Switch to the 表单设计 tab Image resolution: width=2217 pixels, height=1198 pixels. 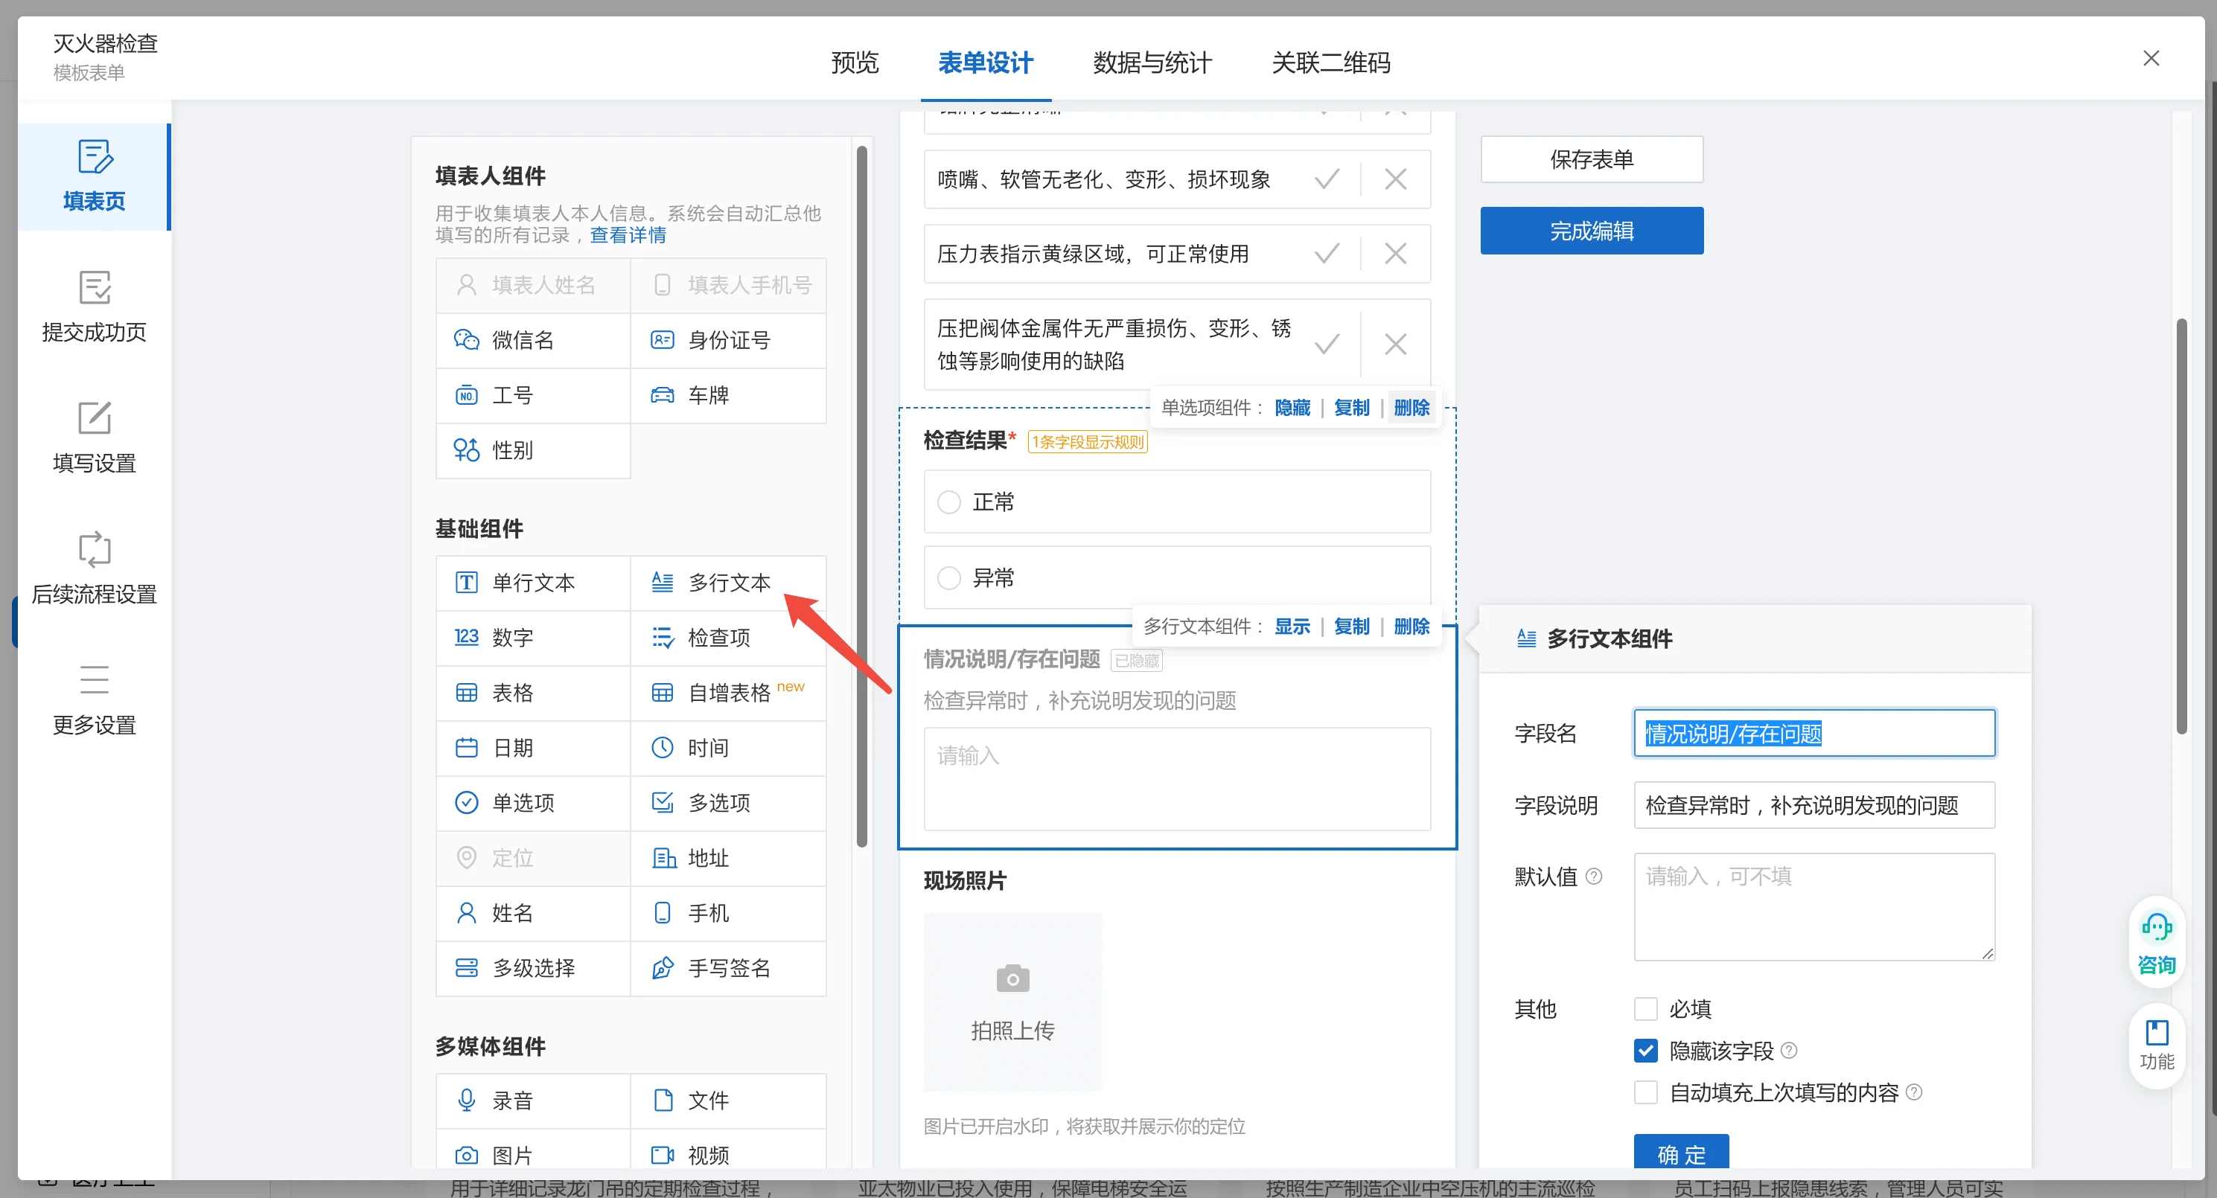click(985, 63)
